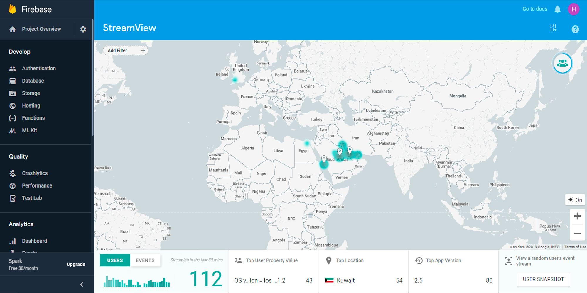Toggle the map light mode On switch

point(575,200)
